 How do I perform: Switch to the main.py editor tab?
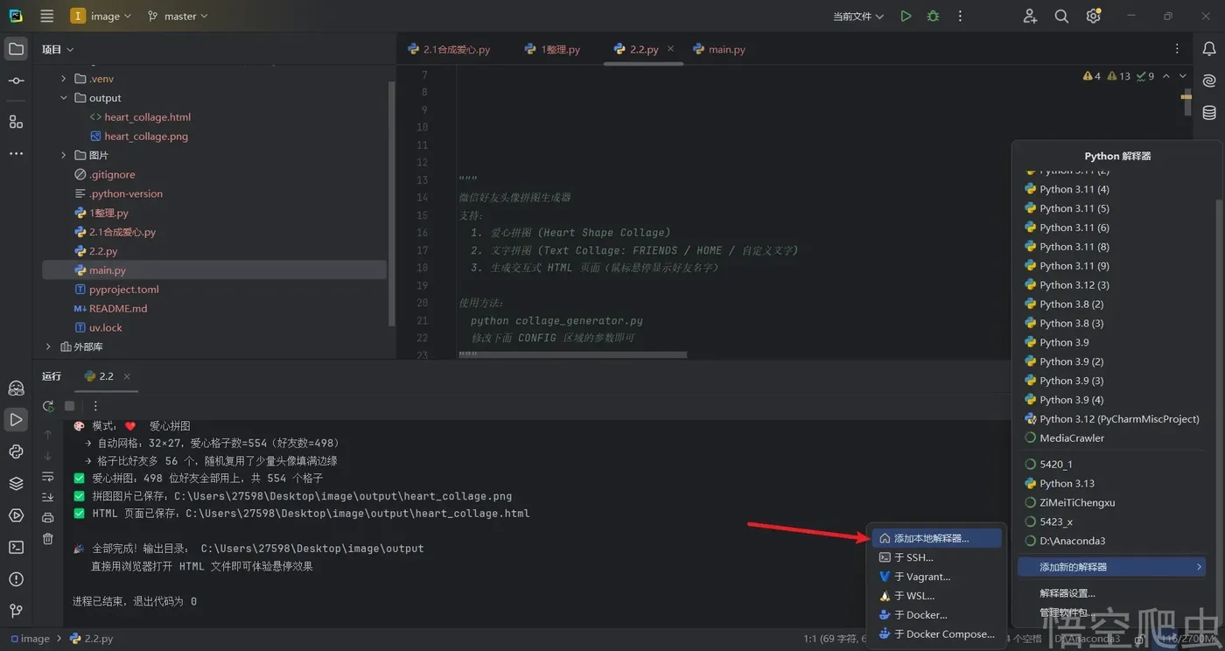tap(719, 50)
